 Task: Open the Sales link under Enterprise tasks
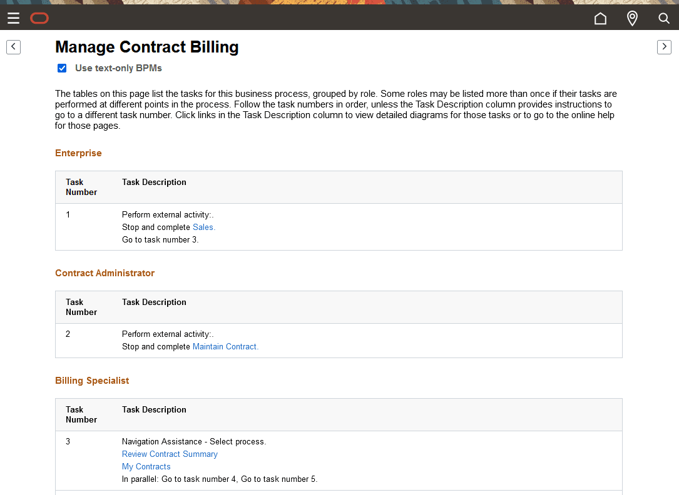[203, 227]
